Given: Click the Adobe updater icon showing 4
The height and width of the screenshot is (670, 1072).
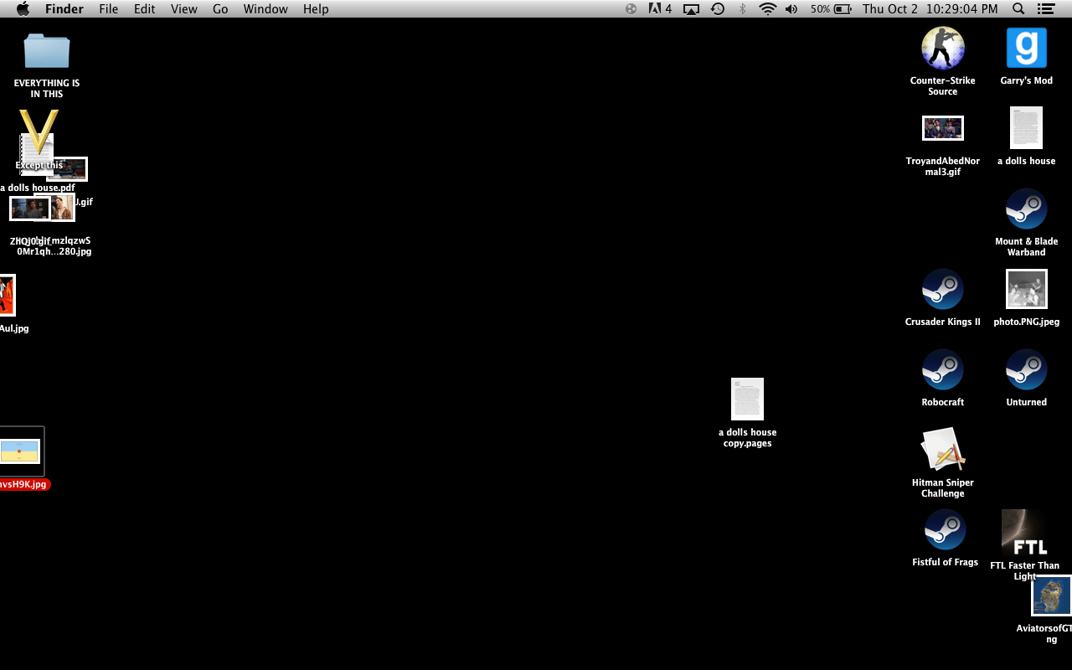Looking at the screenshot, I should [660, 9].
